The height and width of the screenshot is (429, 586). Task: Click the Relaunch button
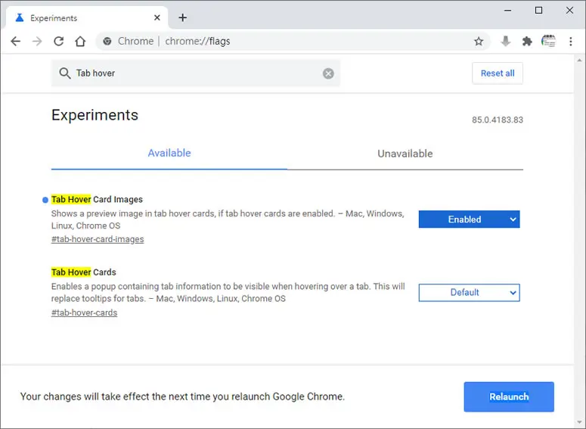(509, 396)
